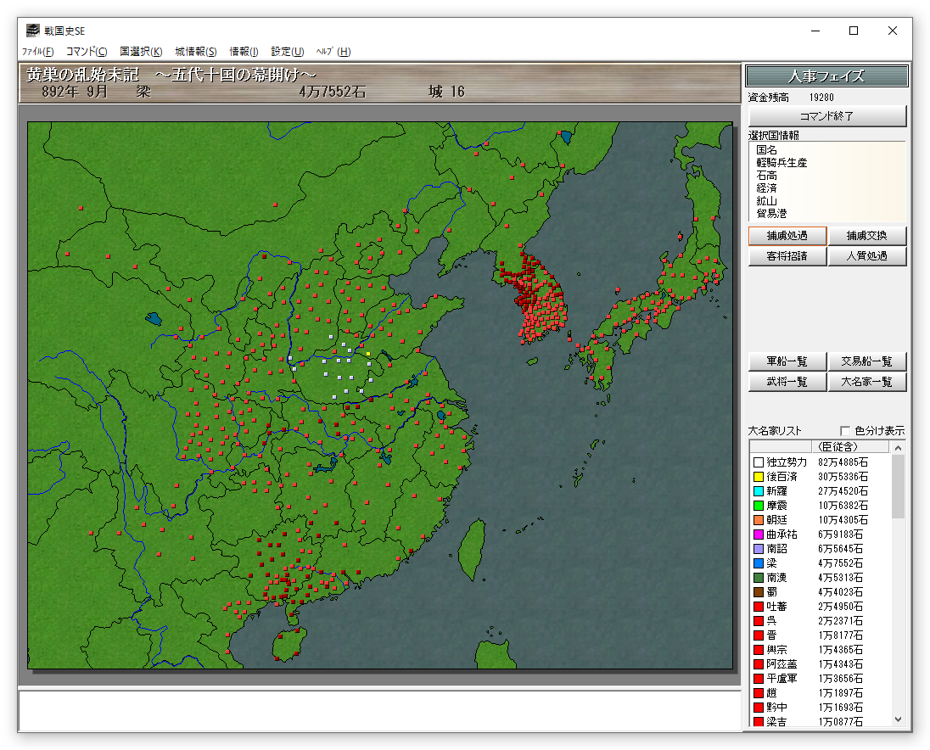Viewport: 930px width, 750px height.
Task: Click the cyan 新羅 color square
Action: point(758,491)
